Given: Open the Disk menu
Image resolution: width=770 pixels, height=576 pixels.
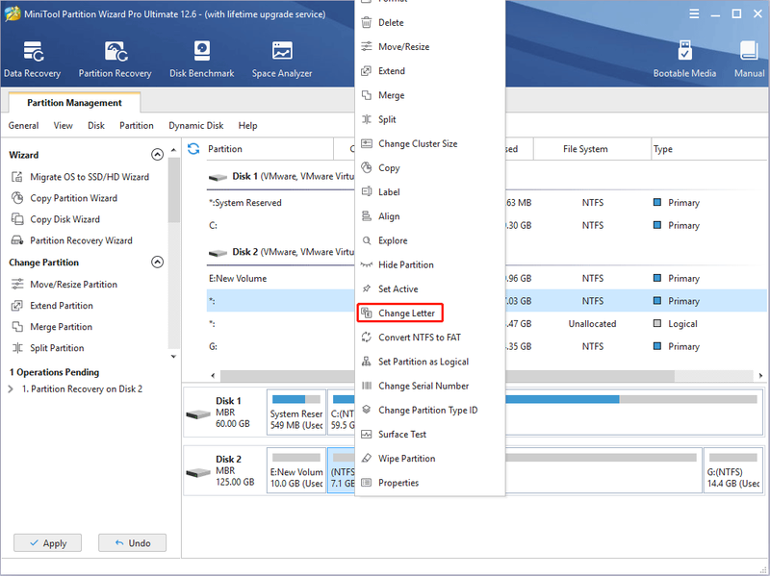Looking at the screenshot, I should point(96,126).
